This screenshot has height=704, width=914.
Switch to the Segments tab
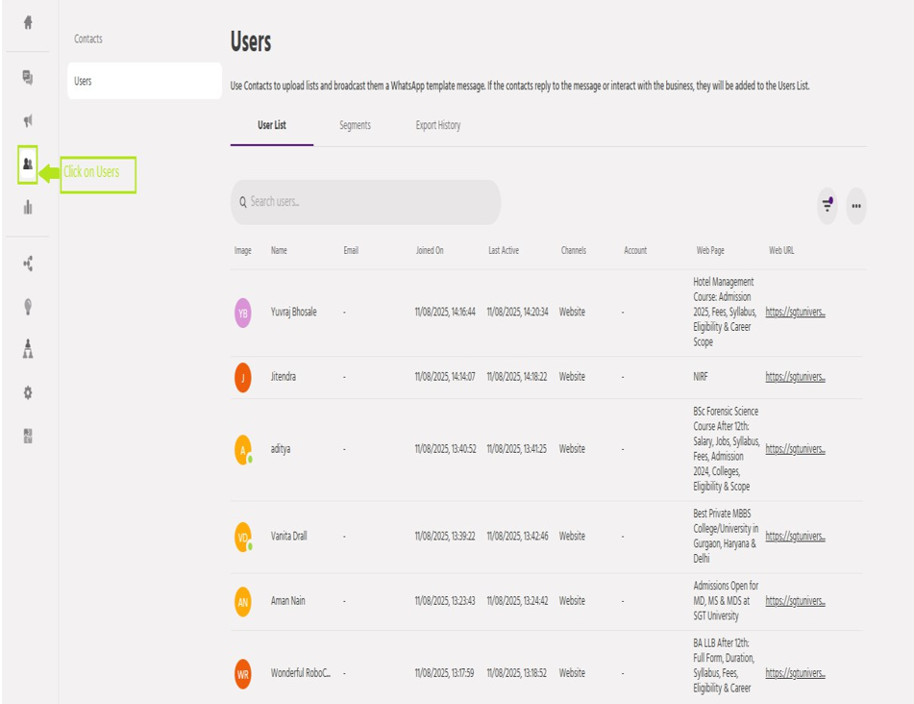click(355, 125)
